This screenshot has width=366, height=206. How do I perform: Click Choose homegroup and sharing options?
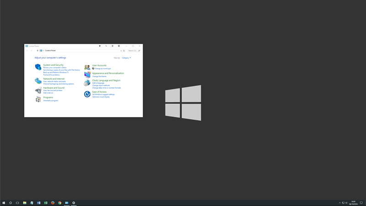pos(59,84)
